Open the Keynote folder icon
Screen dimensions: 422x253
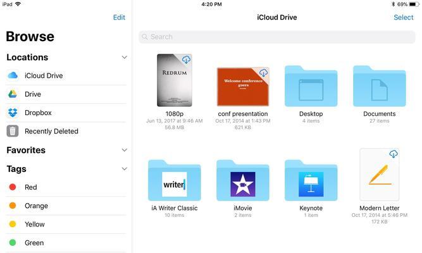pos(311,180)
